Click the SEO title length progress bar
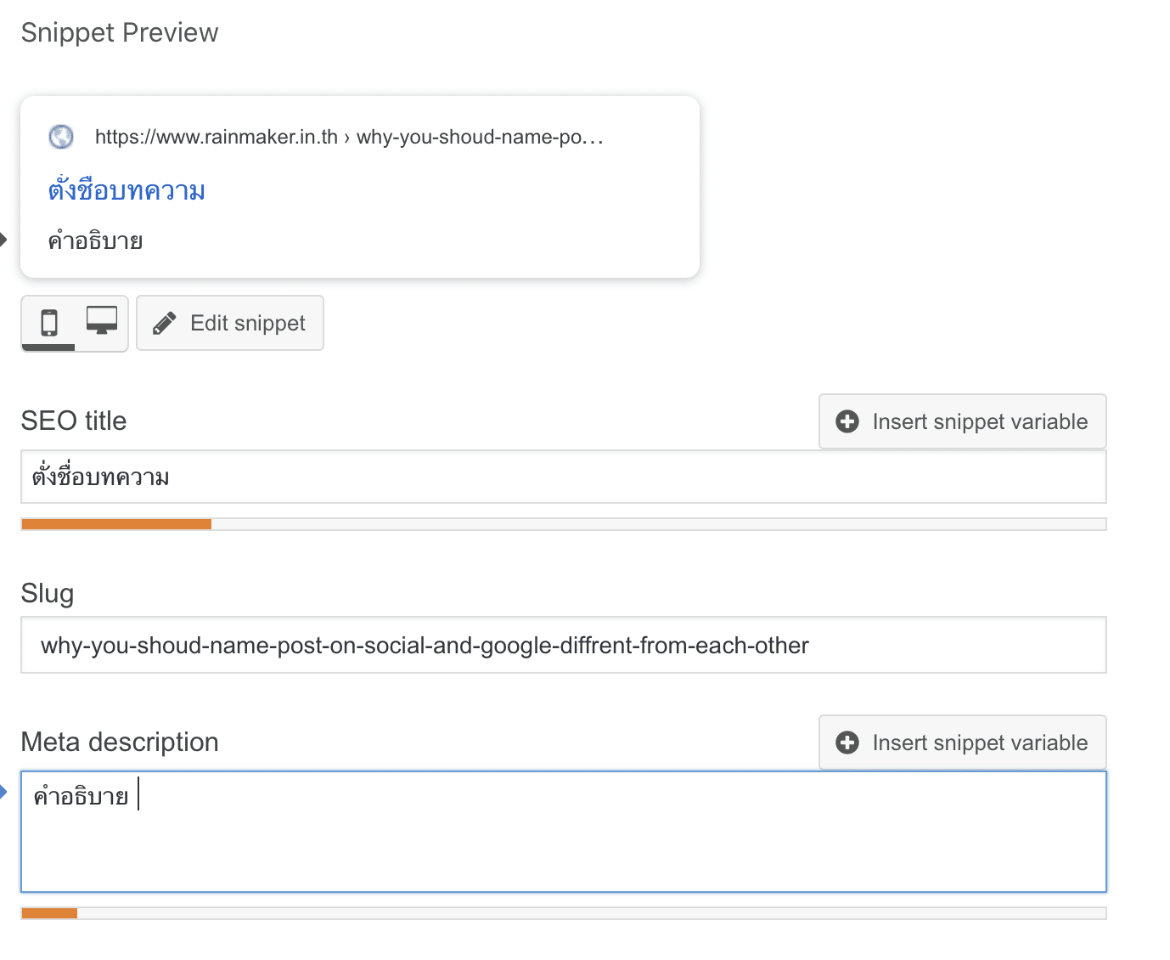Screen dimensions: 1170x960 (563, 524)
